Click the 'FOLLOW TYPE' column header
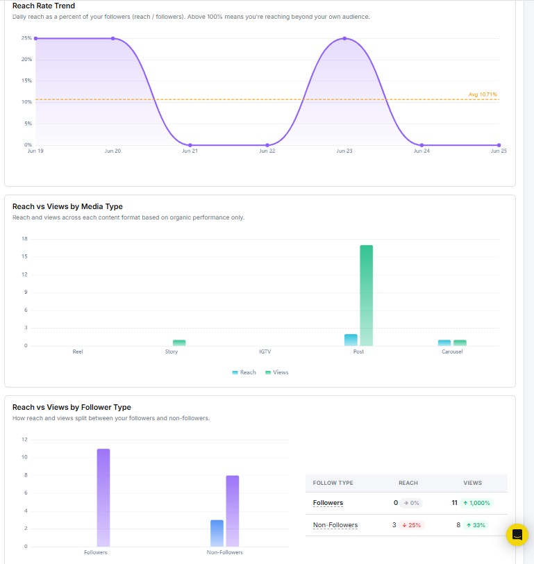Screen dimensions: 534x564 point(333,483)
